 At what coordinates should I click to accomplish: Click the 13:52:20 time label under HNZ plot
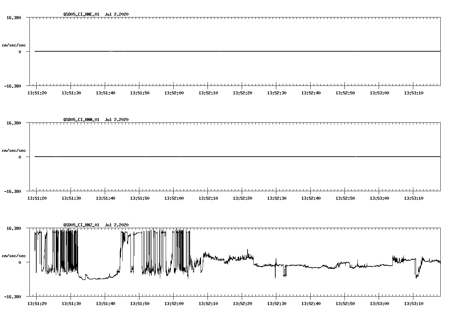pos(242,304)
